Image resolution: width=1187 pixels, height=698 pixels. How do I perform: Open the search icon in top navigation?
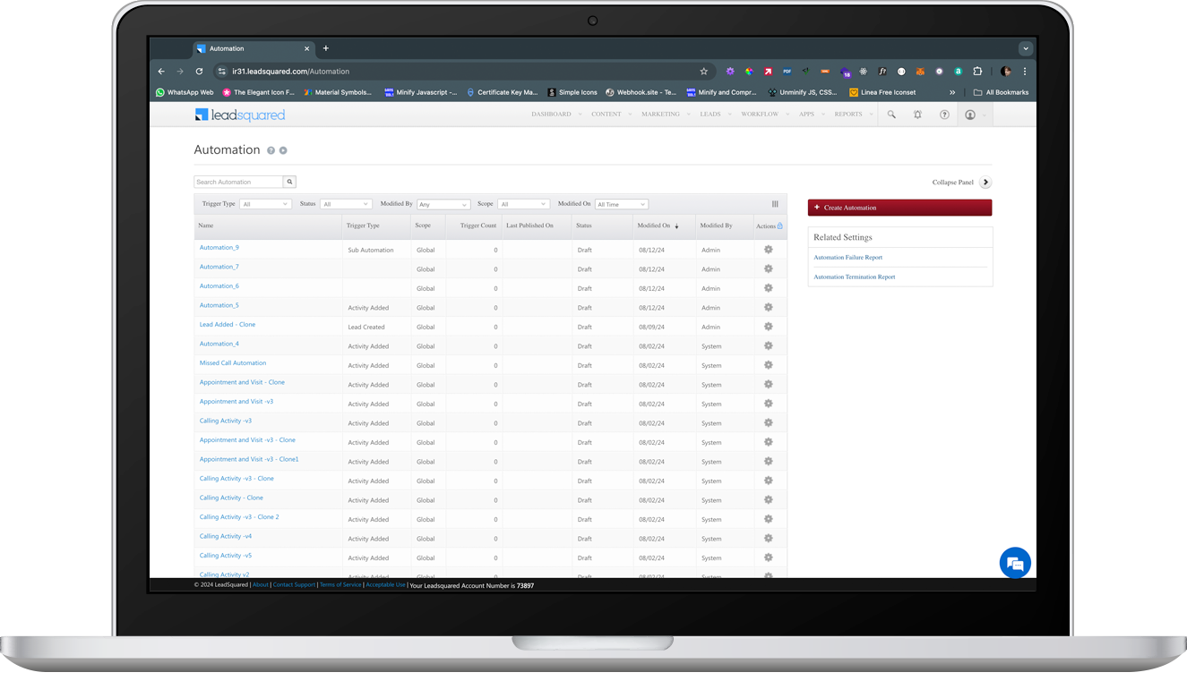point(892,115)
